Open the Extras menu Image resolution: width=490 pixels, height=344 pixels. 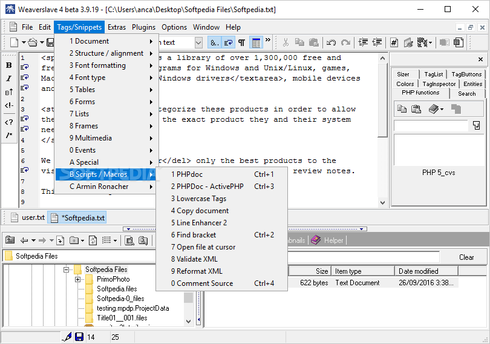tap(117, 27)
